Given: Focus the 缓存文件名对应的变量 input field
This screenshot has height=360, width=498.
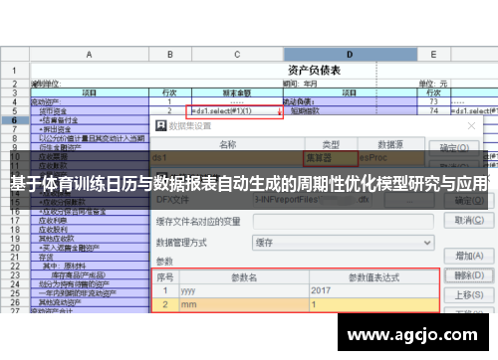Looking at the screenshot, I should click(x=344, y=222).
